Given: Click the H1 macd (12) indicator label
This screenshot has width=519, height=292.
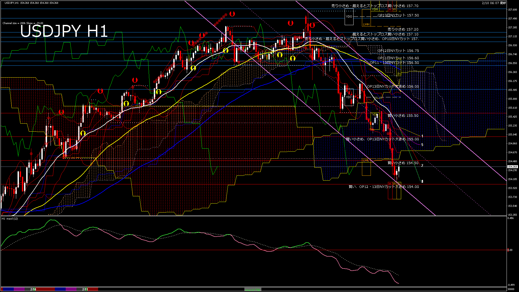Looking at the screenshot, I should click(10, 218).
